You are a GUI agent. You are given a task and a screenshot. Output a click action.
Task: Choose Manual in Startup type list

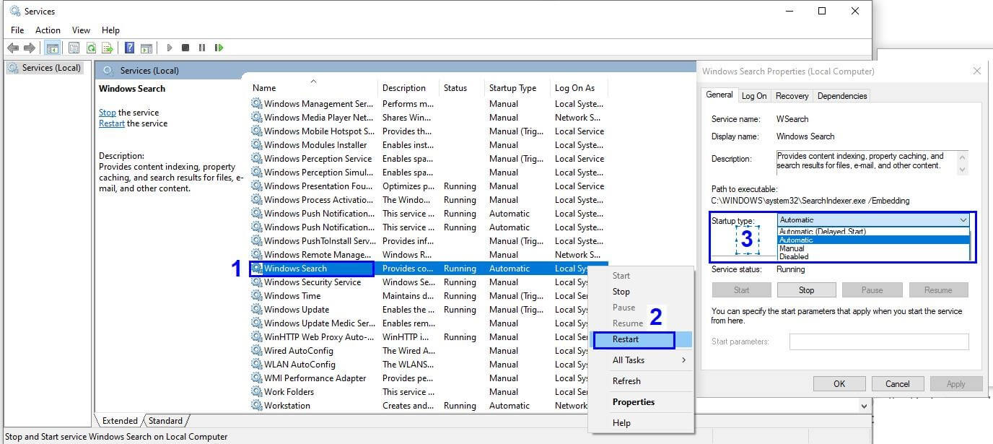pos(874,248)
